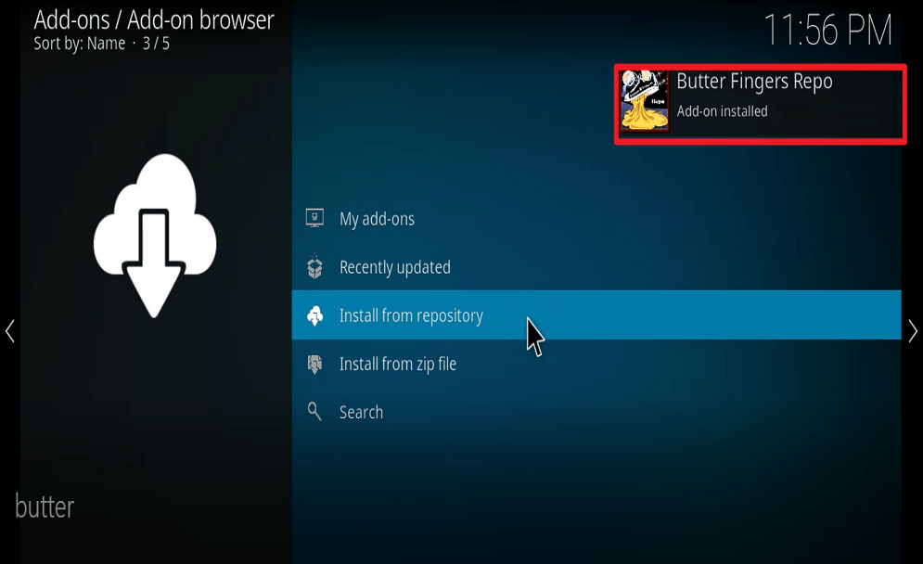This screenshot has height=564, width=923.
Task: Click the Search magnifying glass icon
Action: 314,412
